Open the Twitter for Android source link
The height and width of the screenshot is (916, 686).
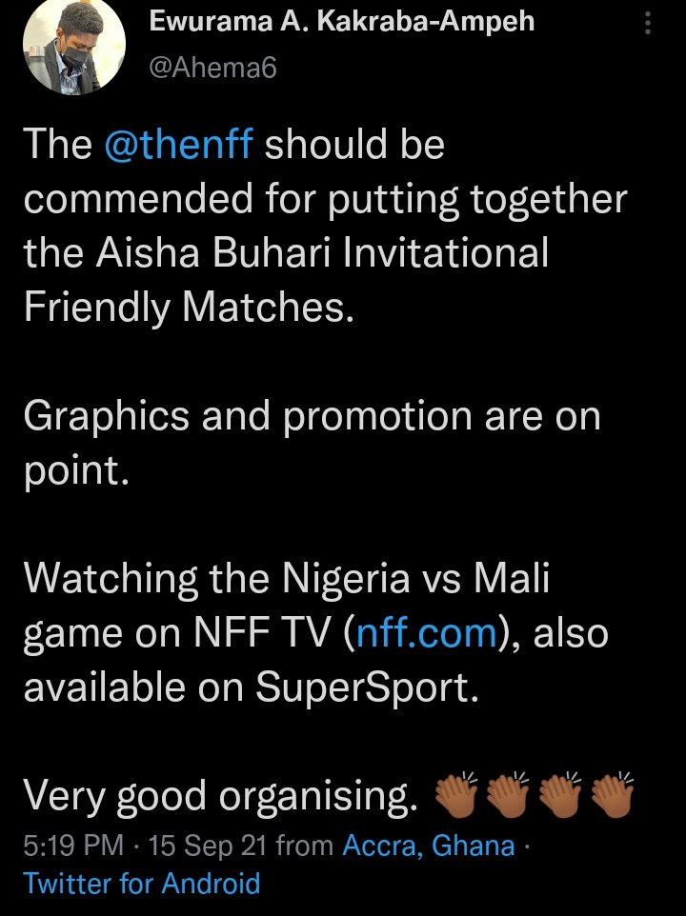coord(142,883)
